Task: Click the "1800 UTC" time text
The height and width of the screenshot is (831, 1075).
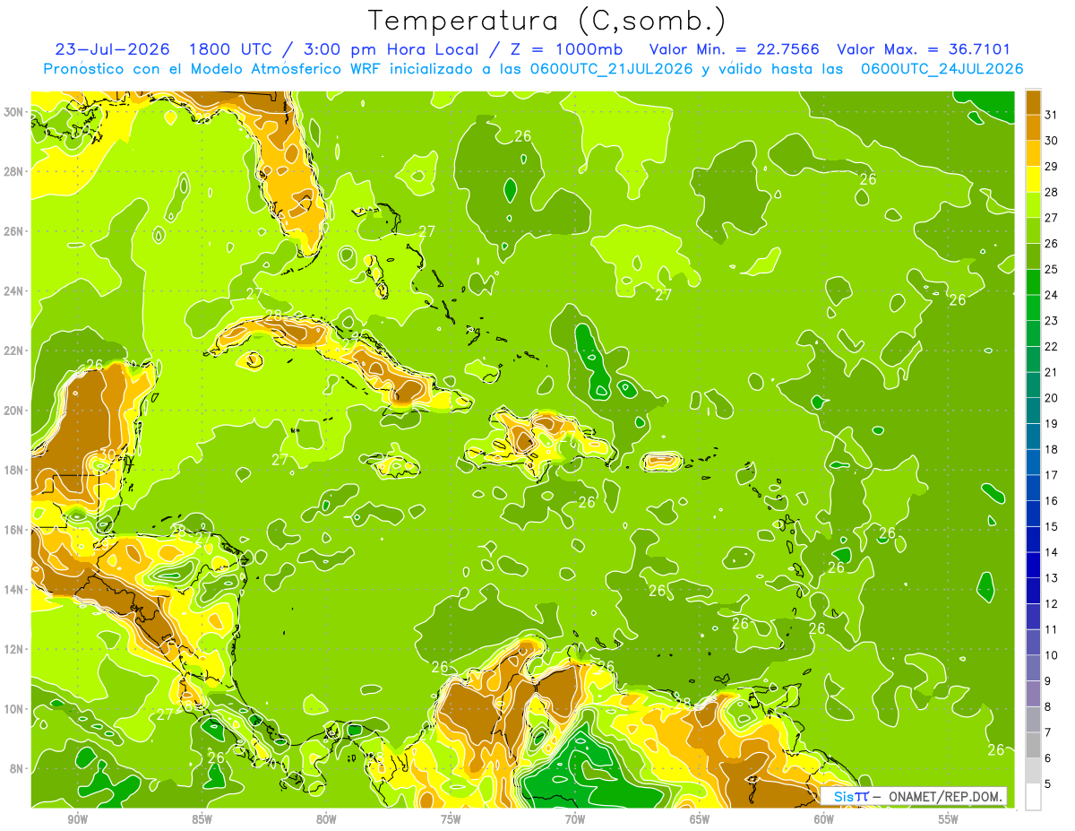Action: (231, 49)
